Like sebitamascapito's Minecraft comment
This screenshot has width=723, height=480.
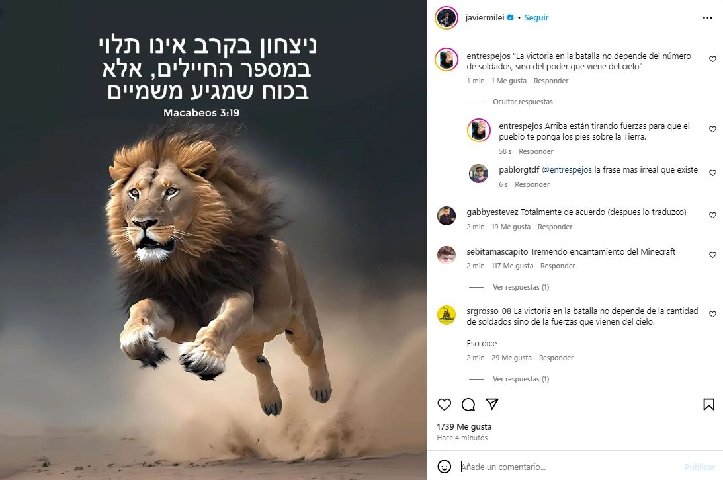[712, 255]
